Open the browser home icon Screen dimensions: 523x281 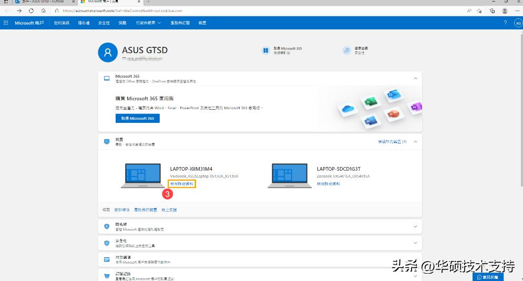[43, 11]
